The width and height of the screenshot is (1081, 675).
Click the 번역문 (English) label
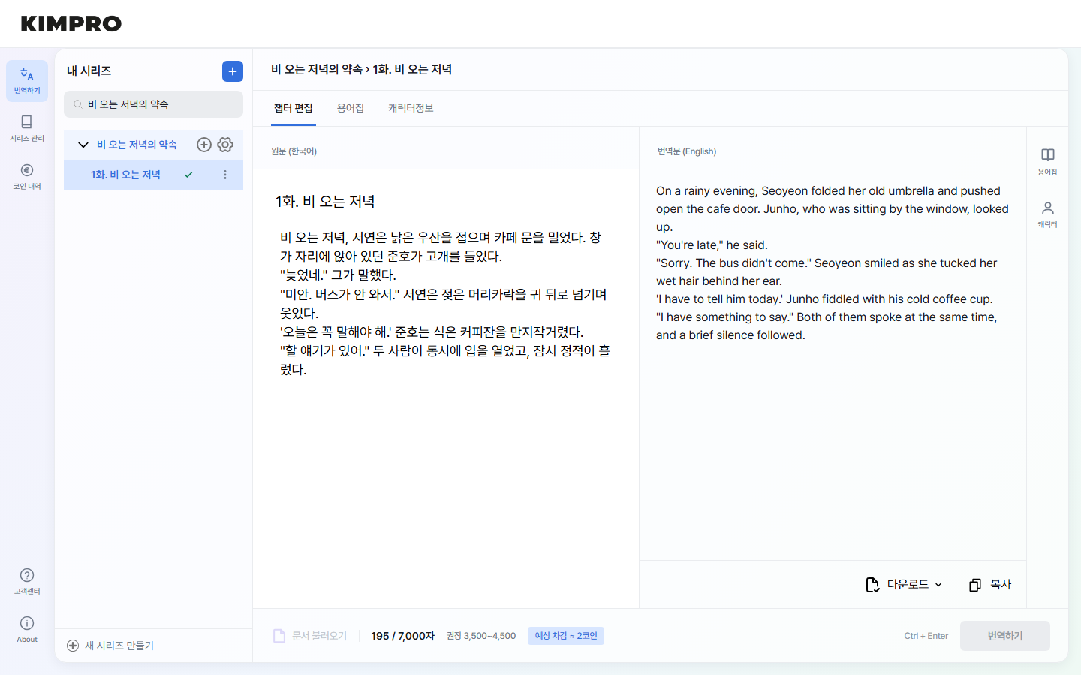point(687,151)
